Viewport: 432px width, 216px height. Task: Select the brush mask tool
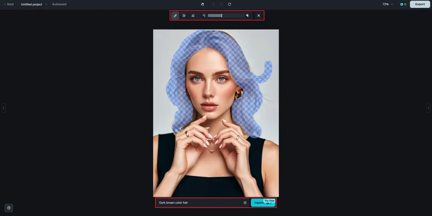point(175,16)
